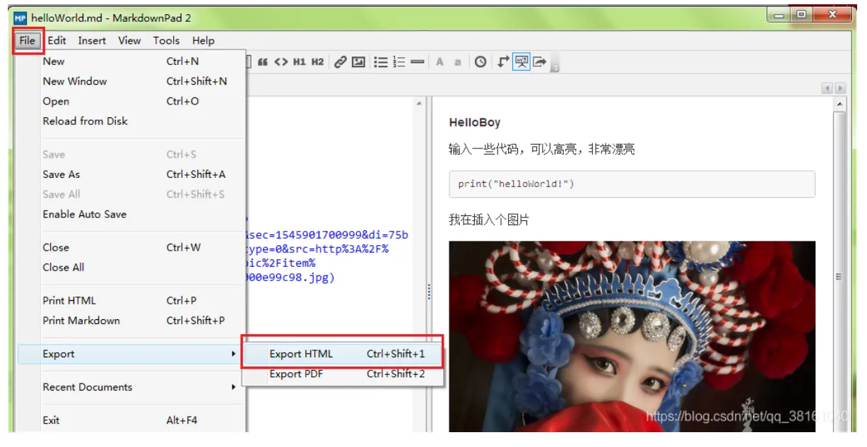The height and width of the screenshot is (447, 867).
Task: Insert a hyperlink using the chain icon
Action: 341,62
